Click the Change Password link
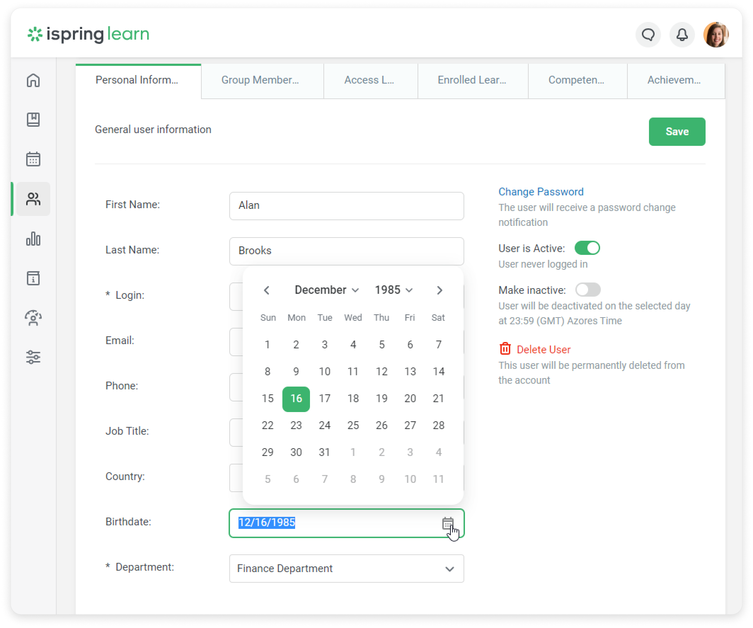Viewport: 753px width, 628px height. [541, 192]
